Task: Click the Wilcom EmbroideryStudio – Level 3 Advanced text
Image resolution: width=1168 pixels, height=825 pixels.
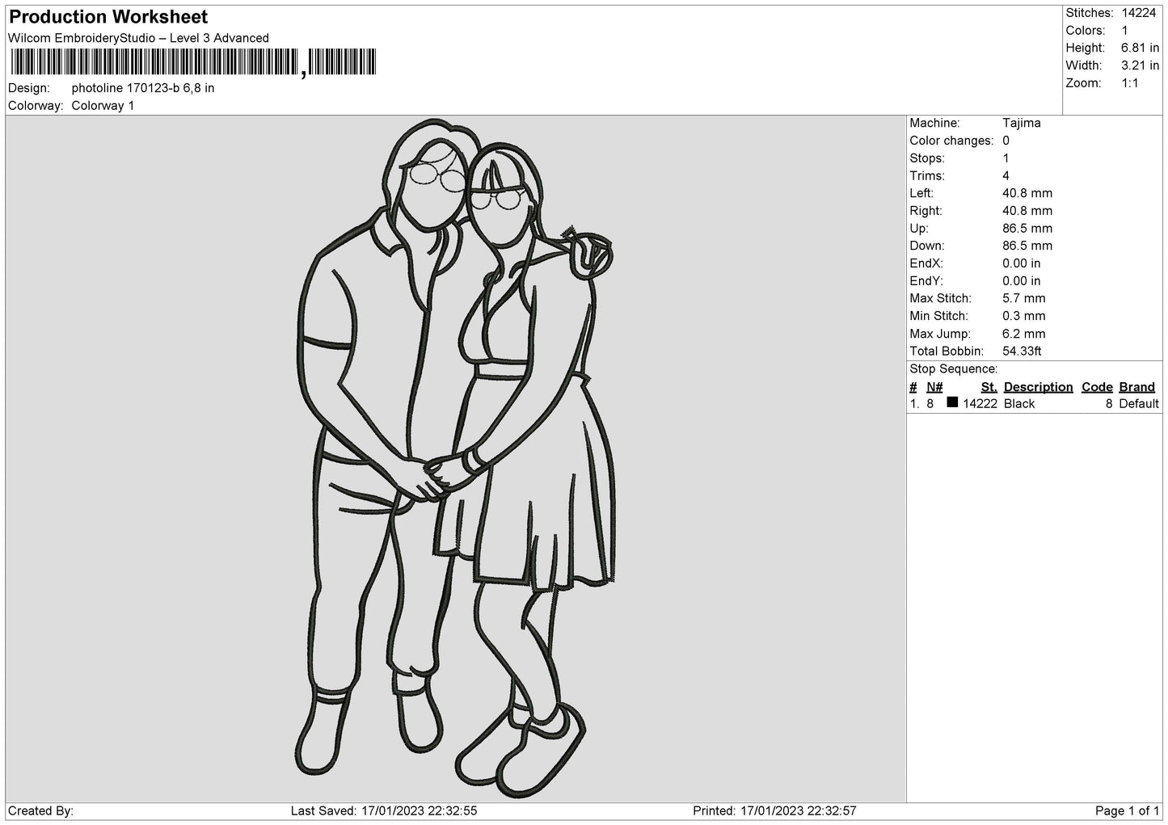Action: click(x=138, y=38)
